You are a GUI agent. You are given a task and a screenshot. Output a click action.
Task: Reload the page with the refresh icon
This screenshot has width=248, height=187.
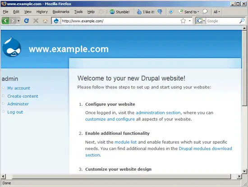(x=27, y=21)
